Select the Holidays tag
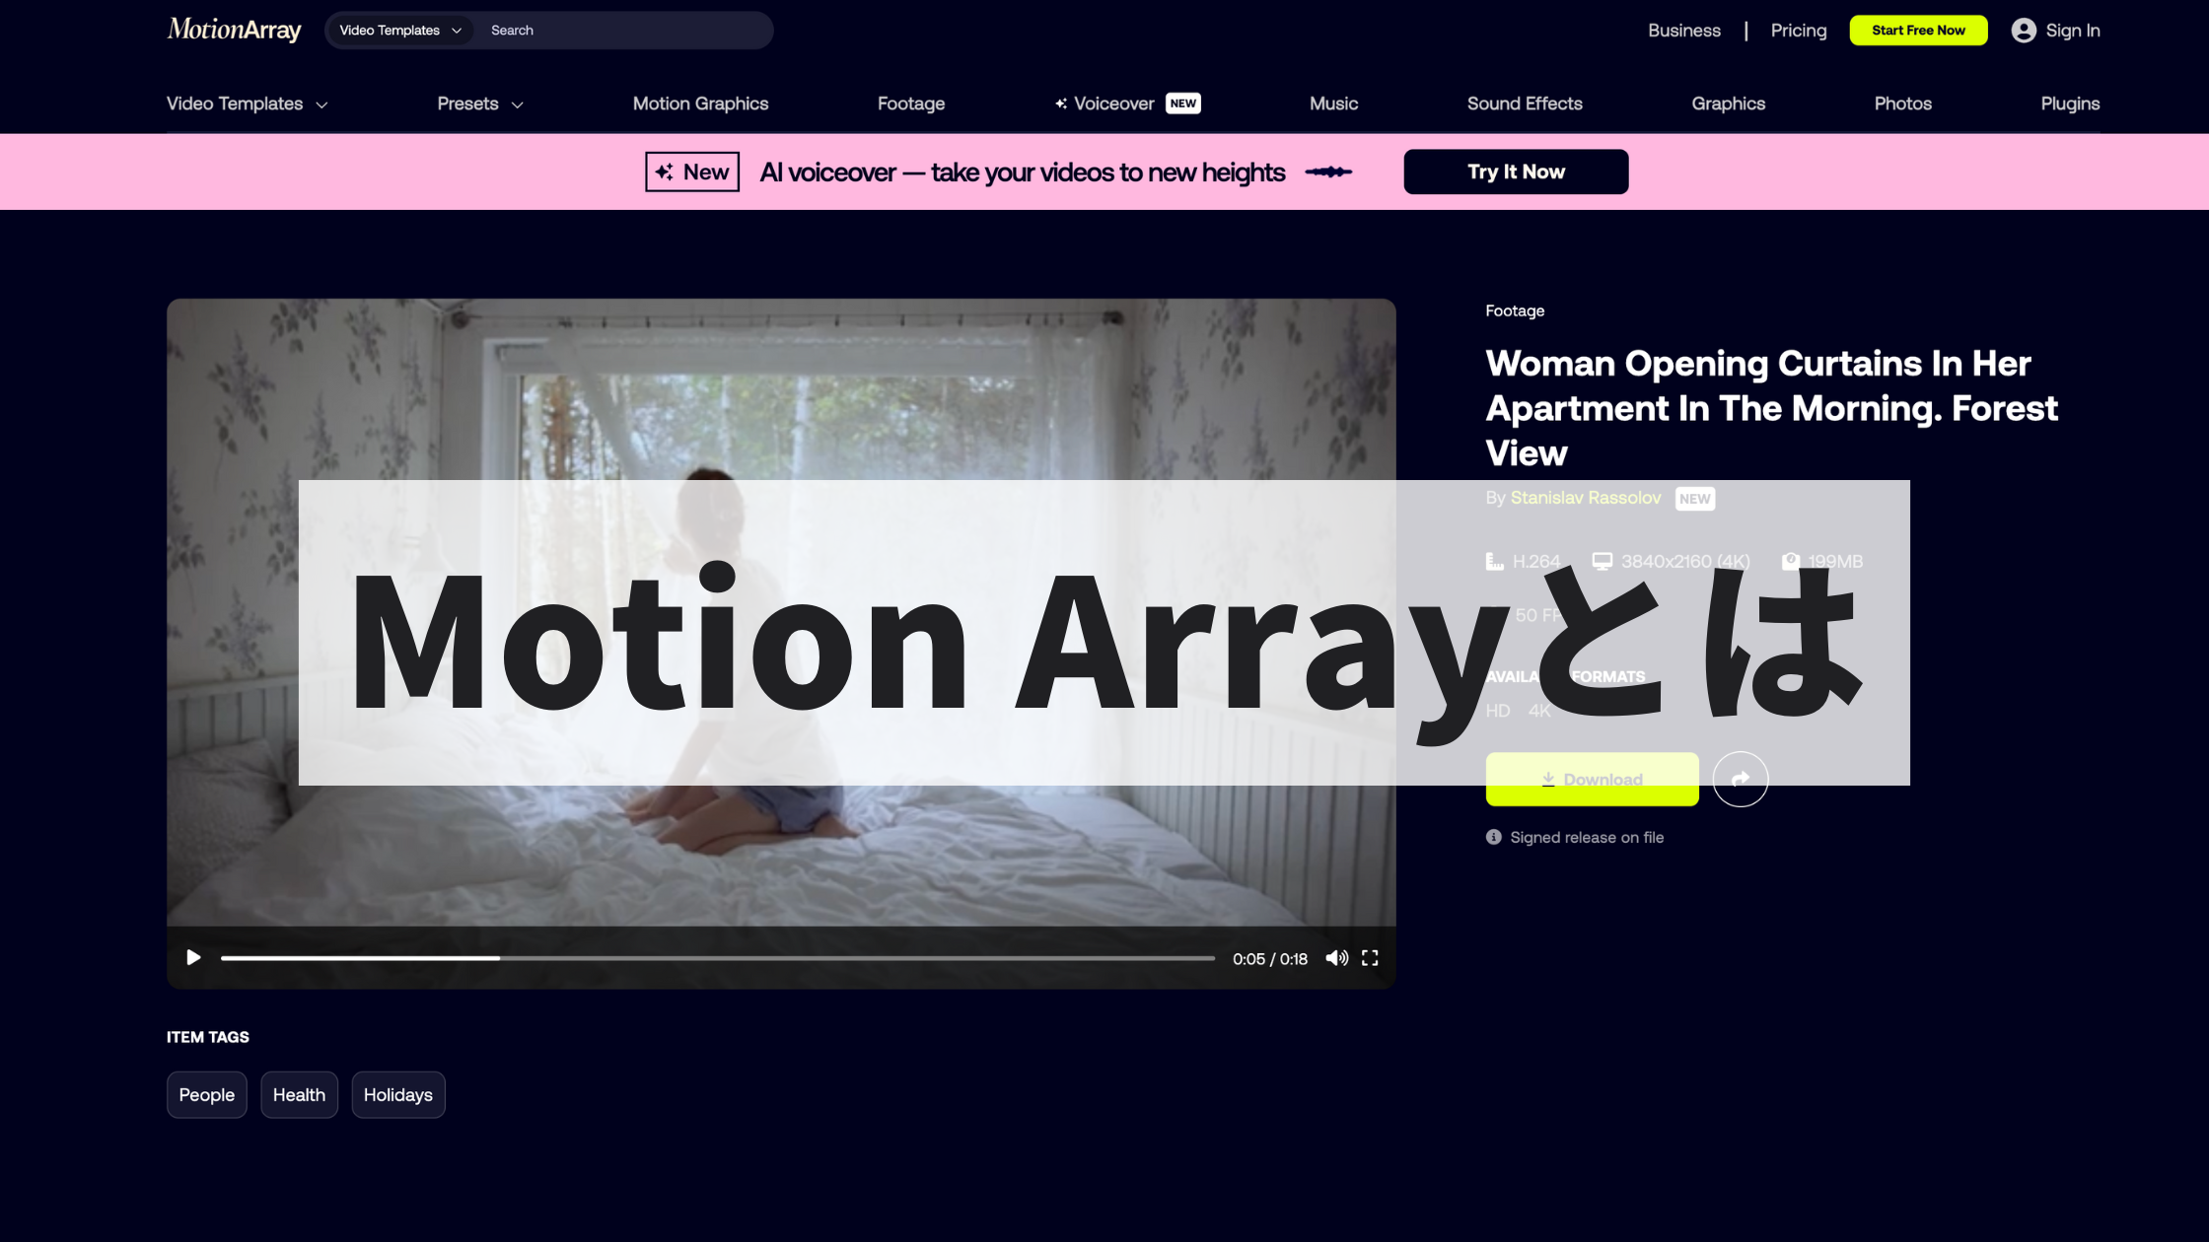 pos(398,1094)
